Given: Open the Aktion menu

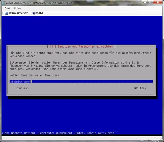Looking at the screenshot, I should 17,8.
